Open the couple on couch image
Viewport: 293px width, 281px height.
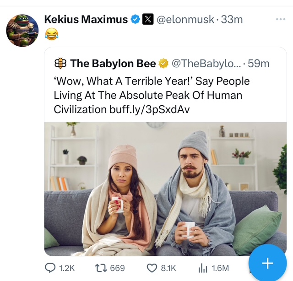pos(165,189)
